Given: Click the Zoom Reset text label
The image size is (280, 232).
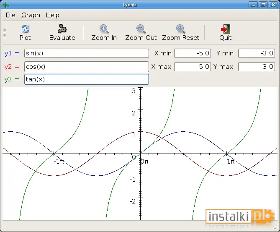Looking at the screenshot, I should (180, 38).
